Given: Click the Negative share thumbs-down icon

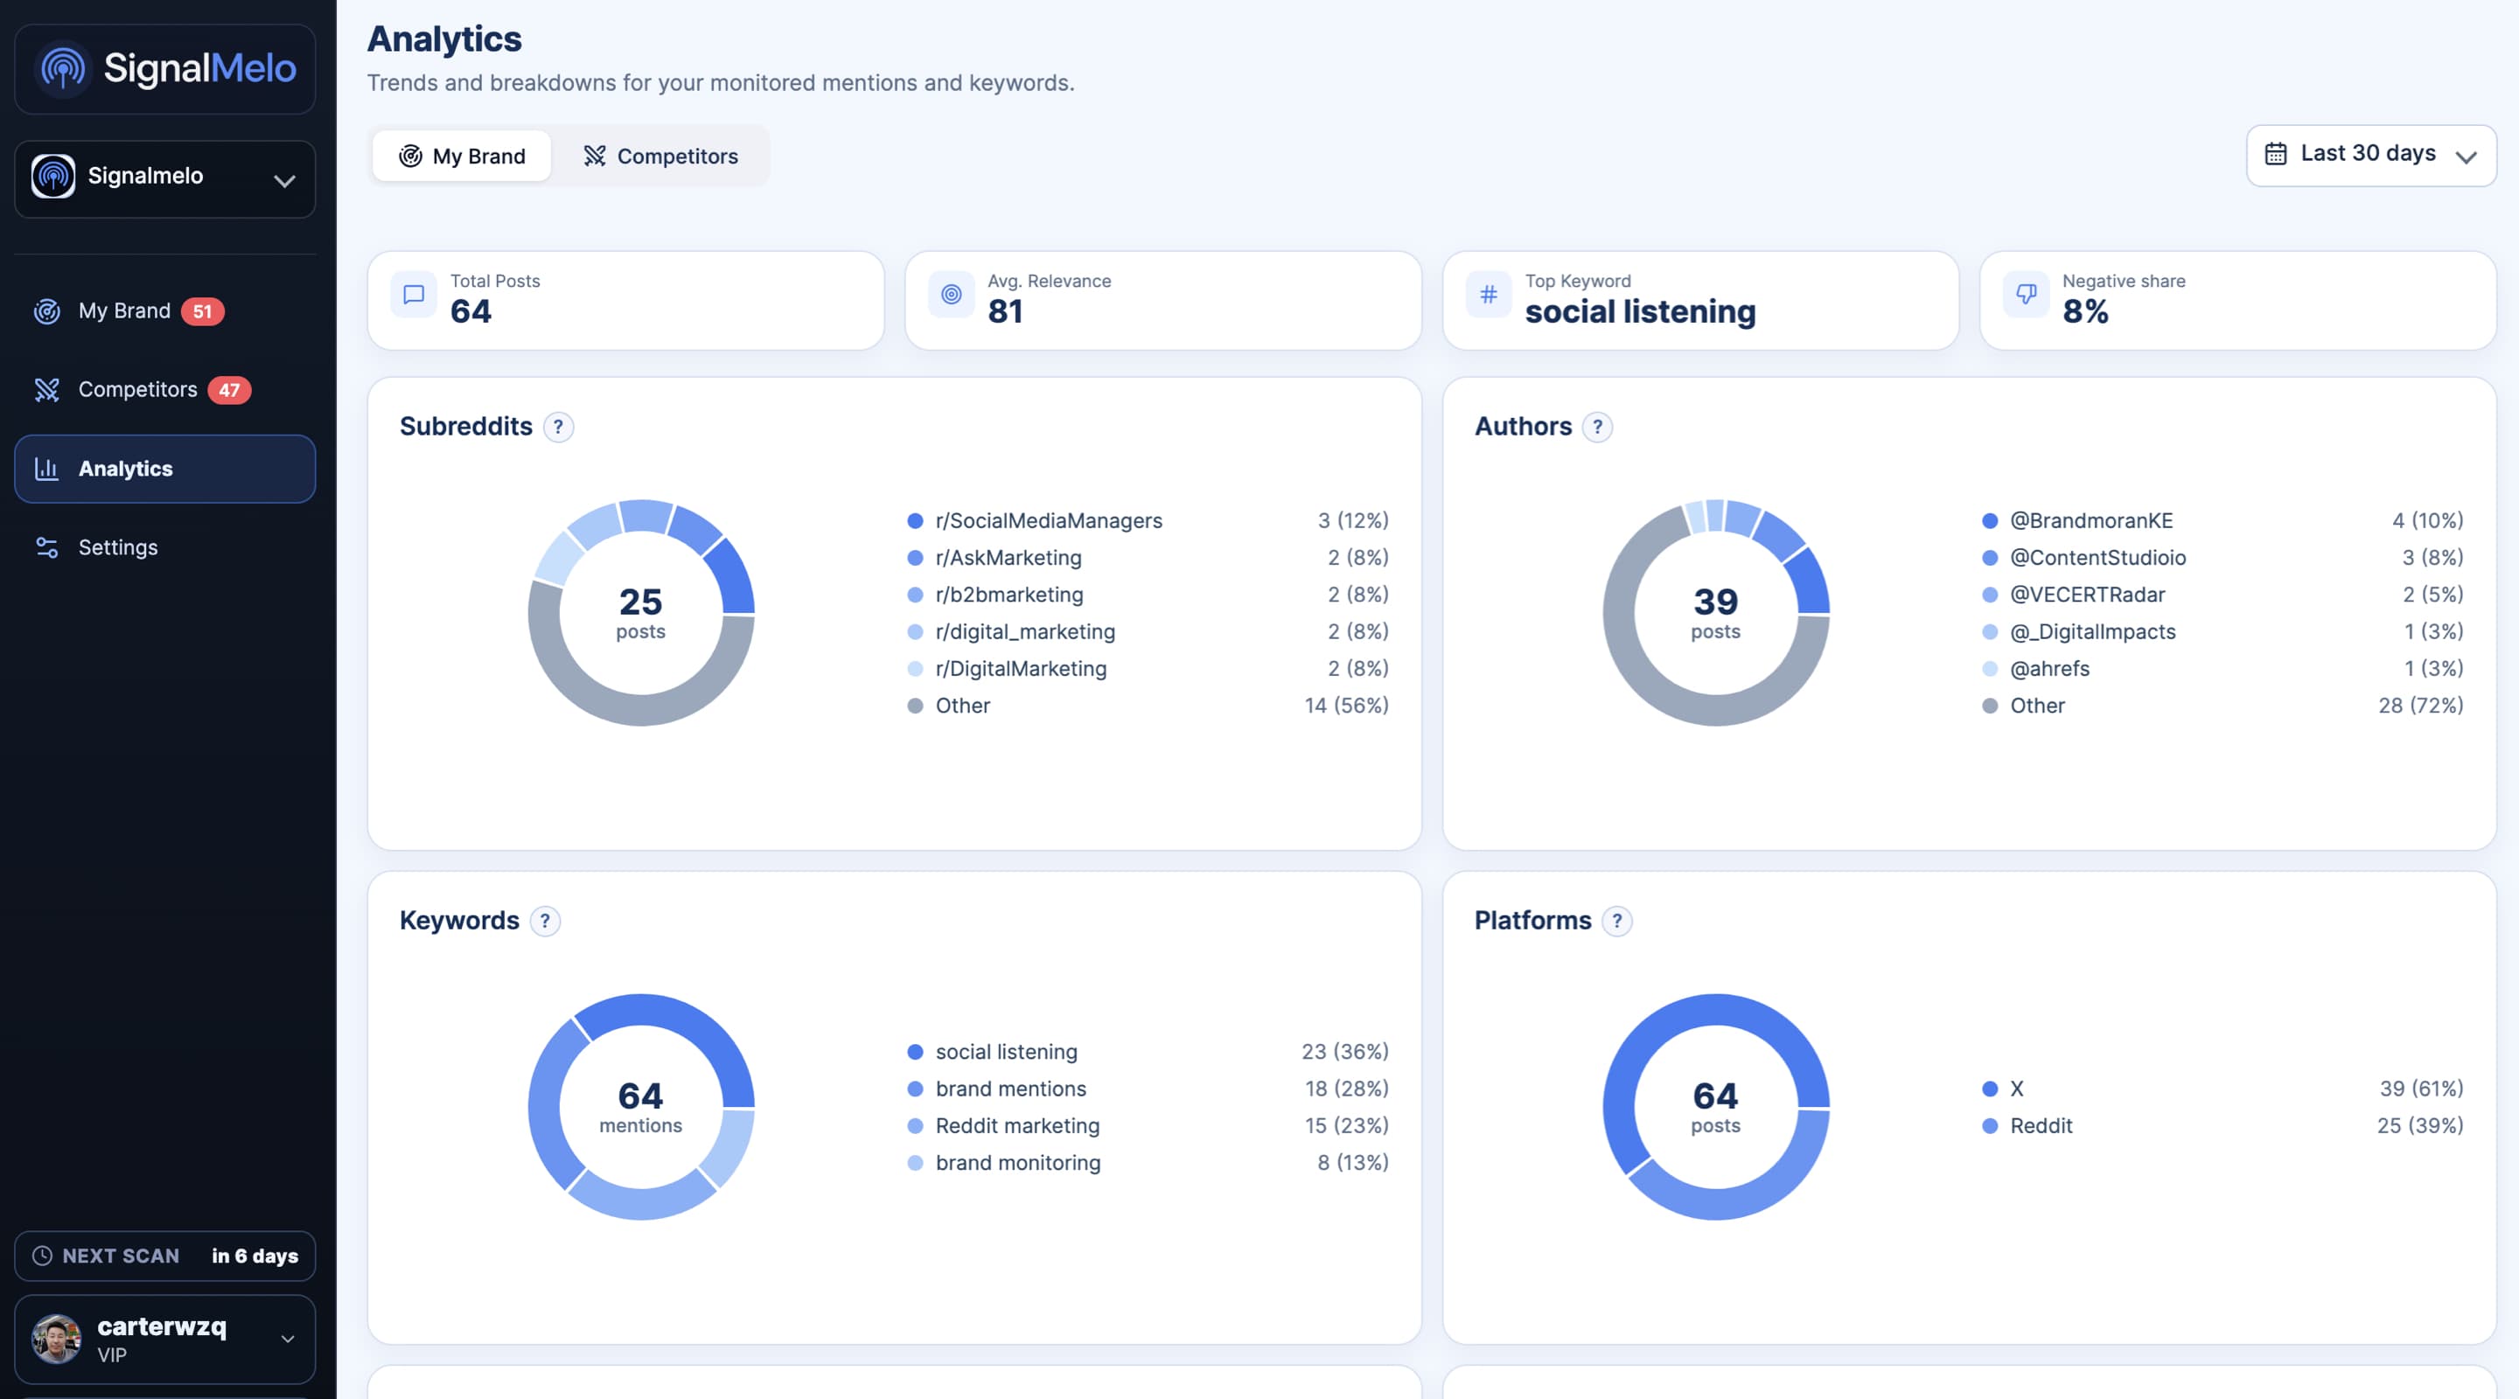Looking at the screenshot, I should (2027, 295).
